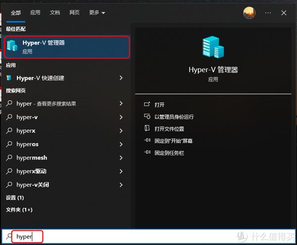Open the 更多 dropdown filter
This screenshot has height=245, width=297.
(97, 13)
